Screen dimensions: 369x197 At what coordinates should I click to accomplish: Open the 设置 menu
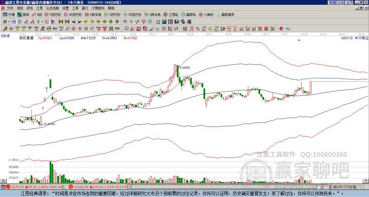(66, 8)
